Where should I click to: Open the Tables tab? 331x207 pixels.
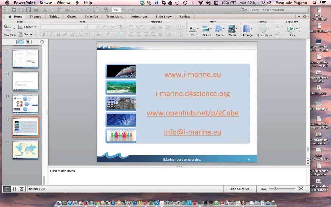coord(54,16)
